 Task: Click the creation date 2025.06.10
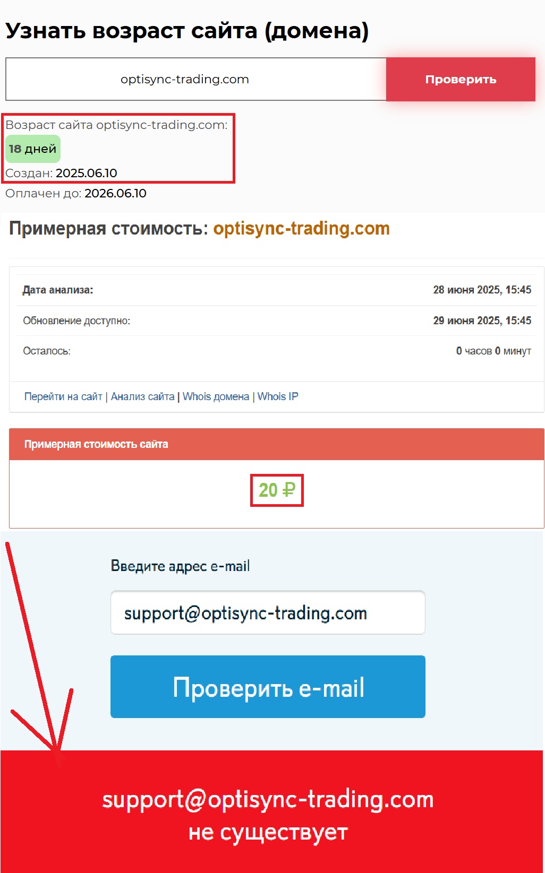click(87, 173)
